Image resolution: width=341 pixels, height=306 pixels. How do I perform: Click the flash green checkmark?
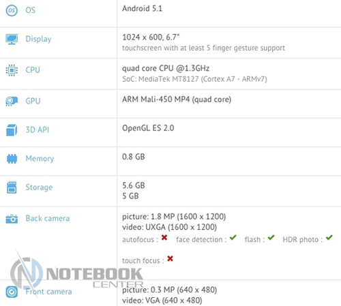[x=271, y=238]
